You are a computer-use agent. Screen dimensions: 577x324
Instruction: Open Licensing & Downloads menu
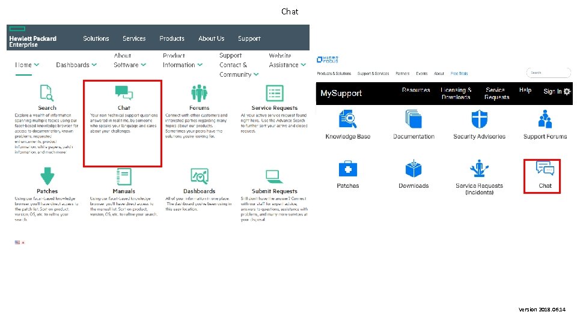(x=456, y=94)
